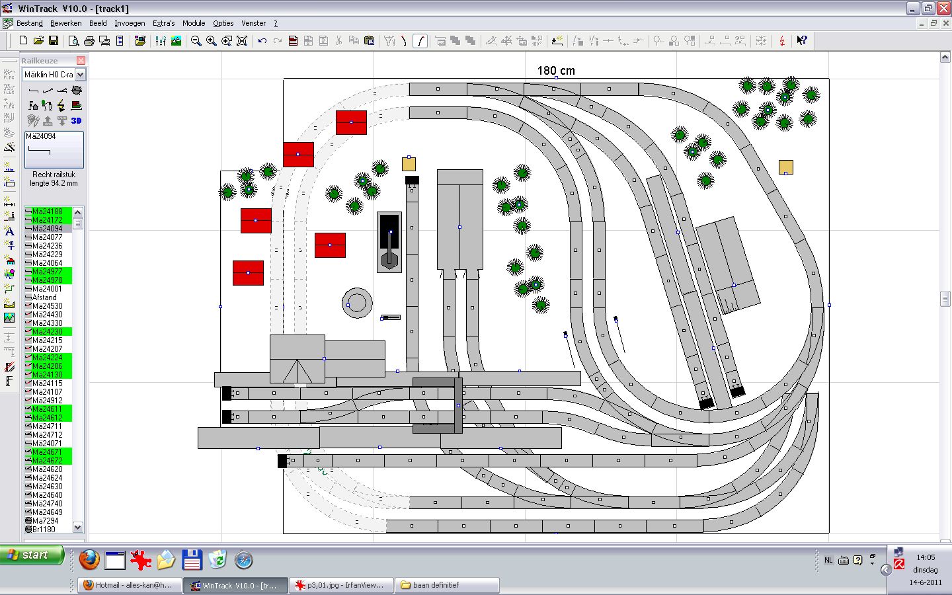Open the Opties menu
This screenshot has width=952, height=595.
coord(223,23)
